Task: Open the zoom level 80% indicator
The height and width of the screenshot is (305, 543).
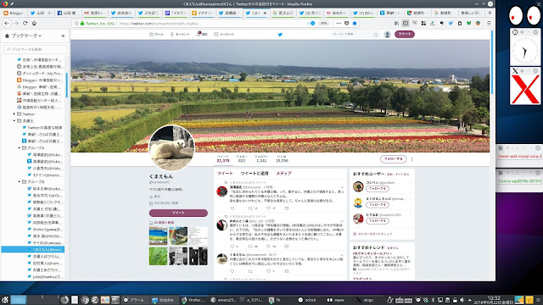Action: click(323, 23)
